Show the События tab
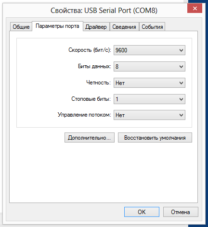This screenshot has height=227, width=208. 152,27
